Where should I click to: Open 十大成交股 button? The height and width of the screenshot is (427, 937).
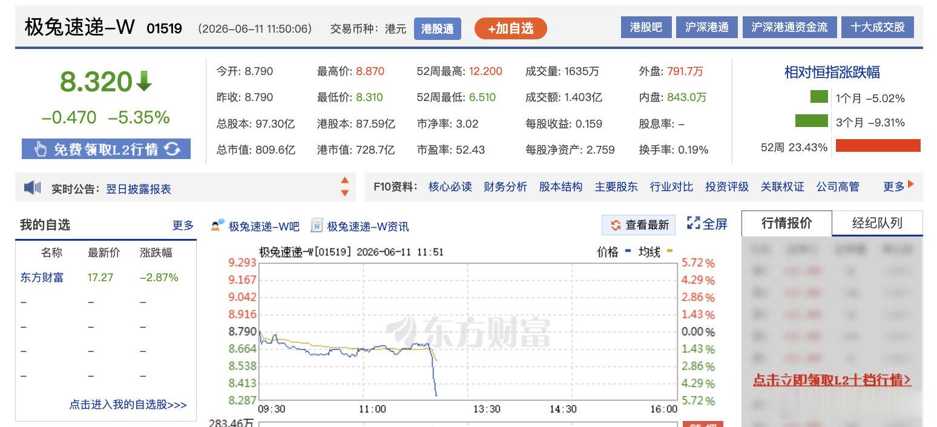[x=878, y=27]
